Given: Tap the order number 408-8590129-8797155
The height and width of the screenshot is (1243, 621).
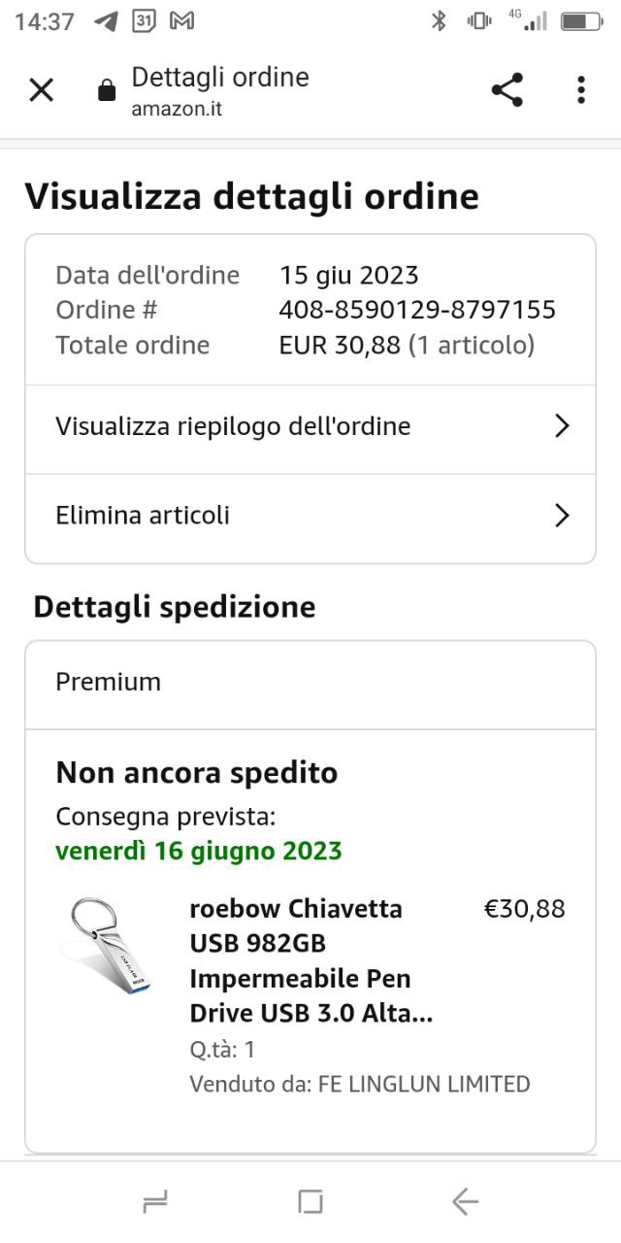Looking at the screenshot, I should [x=417, y=310].
